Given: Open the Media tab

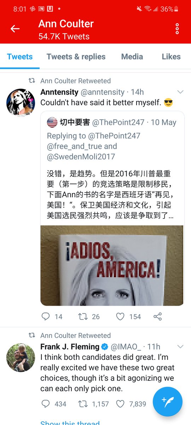Looking at the screenshot, I should click(x=132, y=57).
